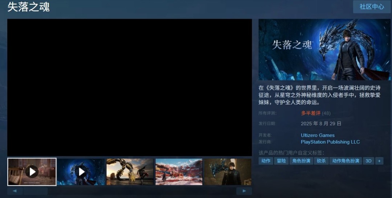Select the 角色扮演 tag

(301, 161)
